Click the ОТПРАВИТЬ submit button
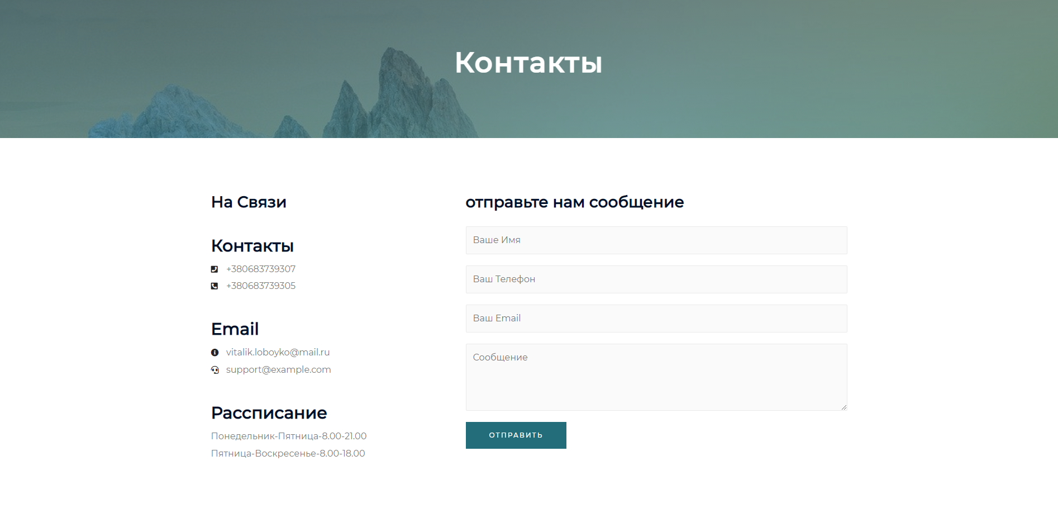The height and width of the screenshot is (508, 1058). coord(516,435)
